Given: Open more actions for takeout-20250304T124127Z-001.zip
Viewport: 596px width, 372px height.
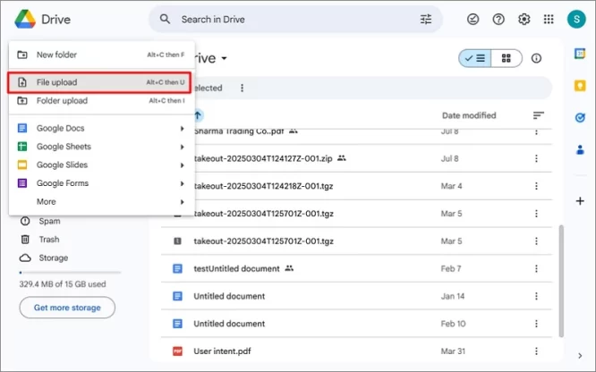Looking at the screenshot, I should coord(536,158).
